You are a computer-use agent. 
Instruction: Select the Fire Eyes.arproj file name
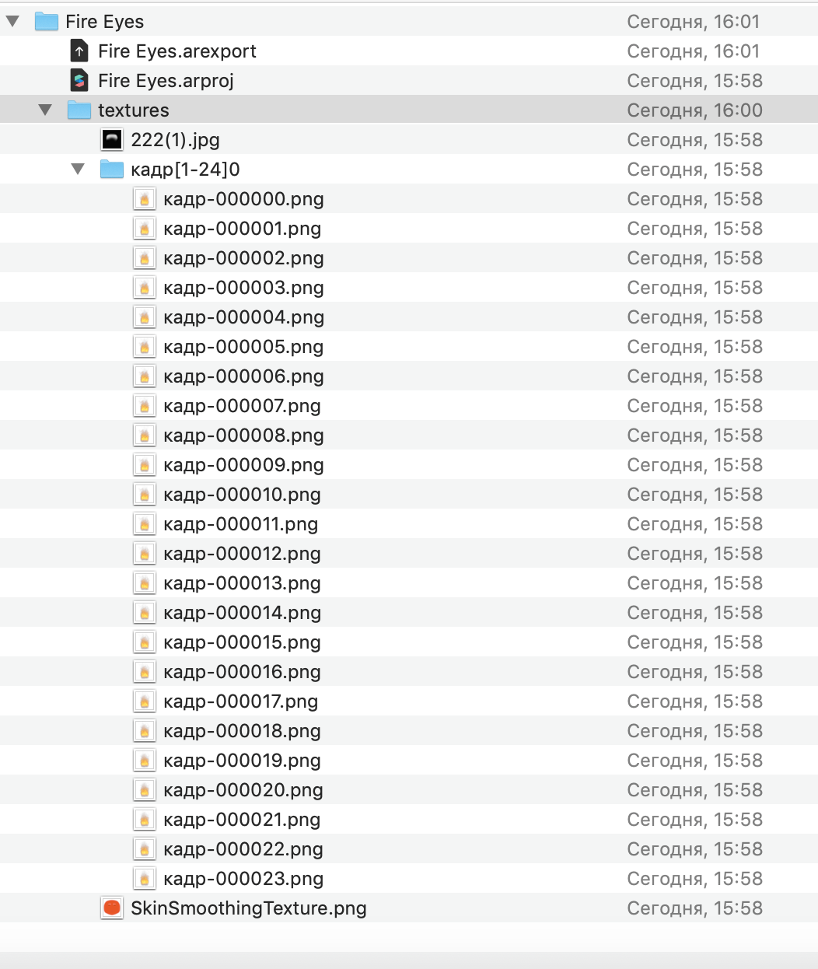[166, 81]
